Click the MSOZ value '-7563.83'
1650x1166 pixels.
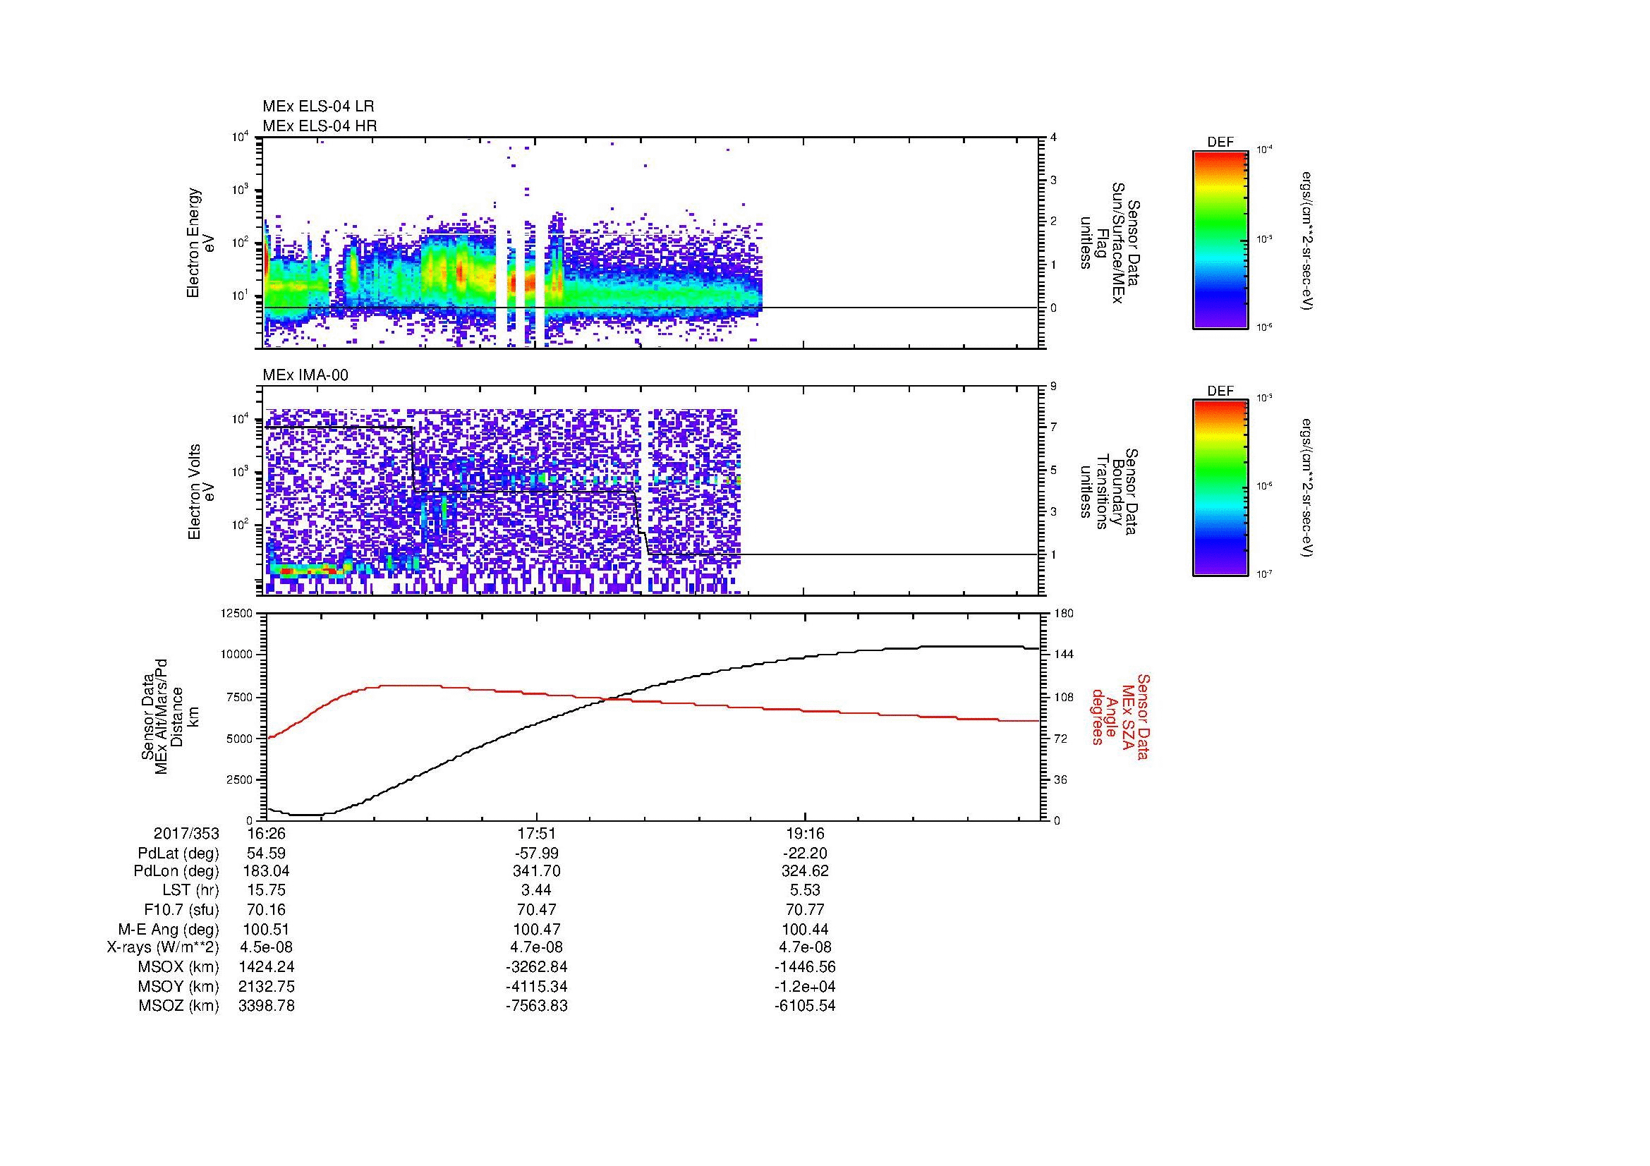(x=537, y=1006)
